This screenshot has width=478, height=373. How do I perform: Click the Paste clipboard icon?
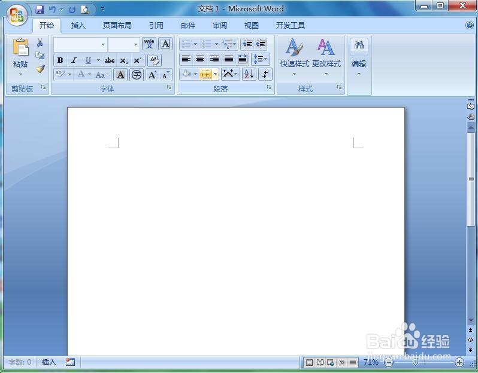20,47
